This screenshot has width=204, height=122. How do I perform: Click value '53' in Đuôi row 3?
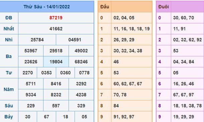176,51
